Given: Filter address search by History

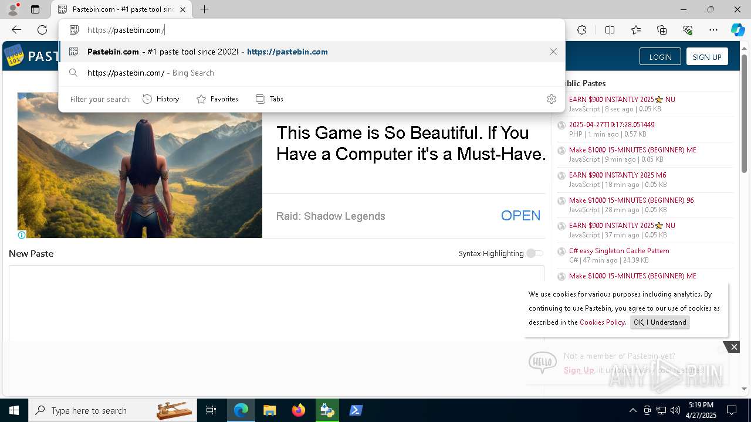Looking at the screenshot, I should coord(161,99).
